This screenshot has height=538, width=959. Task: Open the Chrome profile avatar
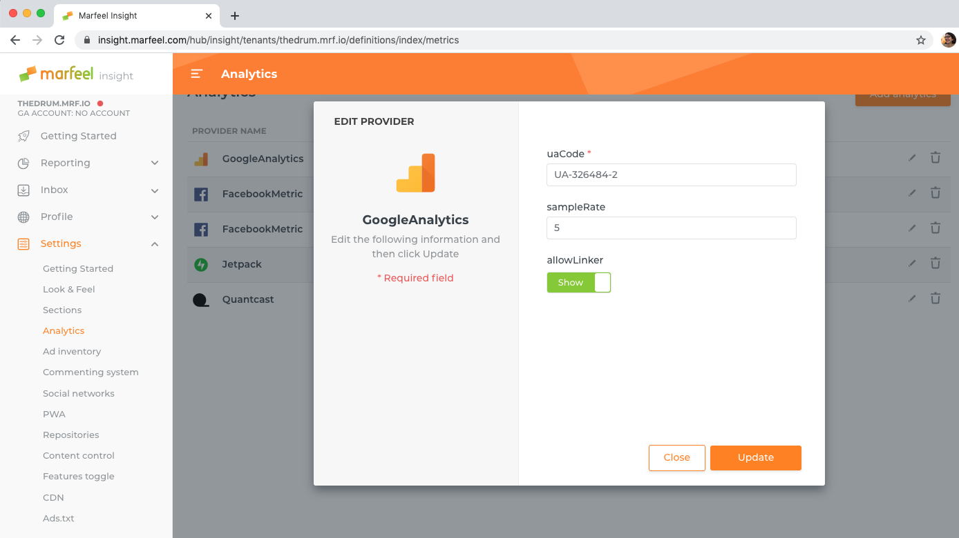click(948, 40)
